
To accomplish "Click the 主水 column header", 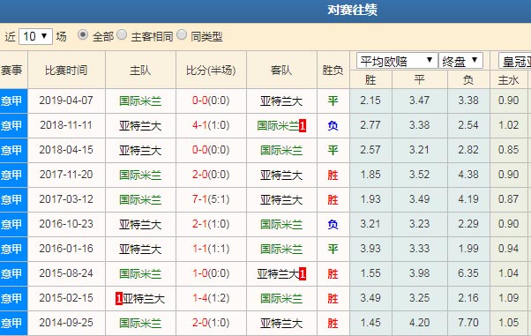I will coord(509,80).
